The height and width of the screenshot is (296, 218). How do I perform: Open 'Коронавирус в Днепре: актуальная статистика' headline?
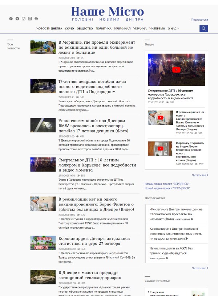tap(94, 241)
